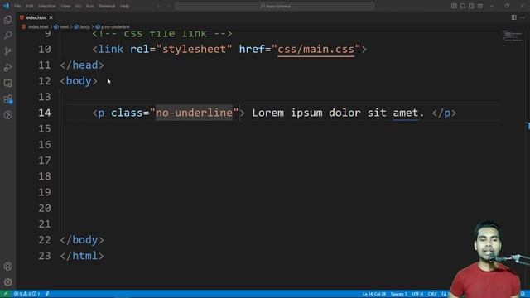Click the notifications bell in status bar
The width and height of the screenshot is (530, 298).
(523, 294)
